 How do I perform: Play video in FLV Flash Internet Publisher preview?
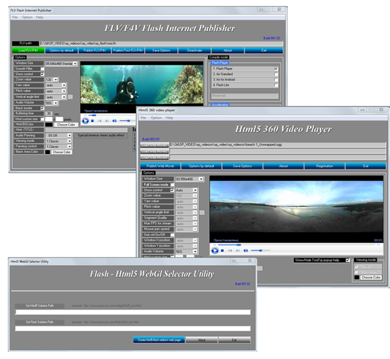[85, 121]
